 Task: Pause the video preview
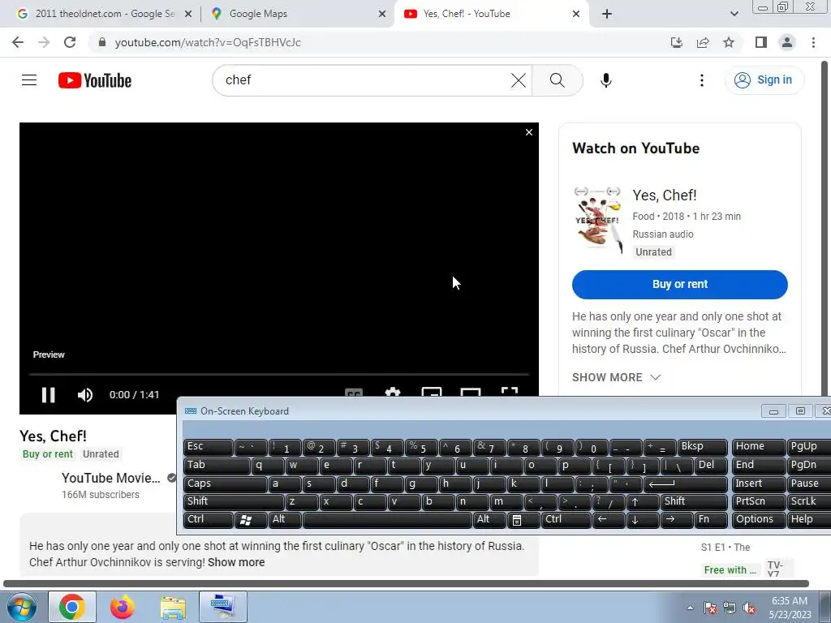click(x=48, y=395)
